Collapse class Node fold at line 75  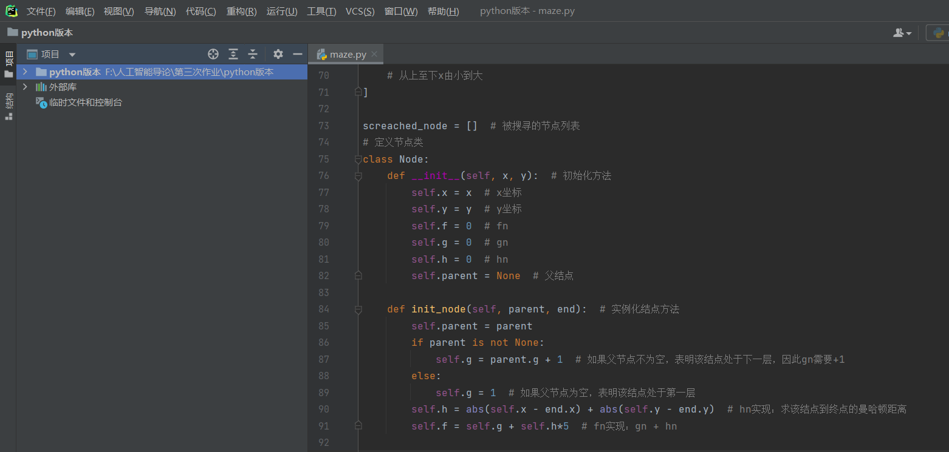pyautogui.click(x=358, y=159)
